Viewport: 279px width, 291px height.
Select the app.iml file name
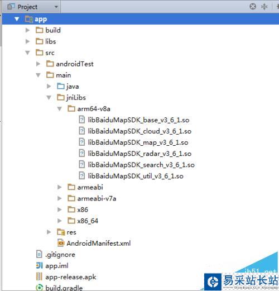click(57, 266)
